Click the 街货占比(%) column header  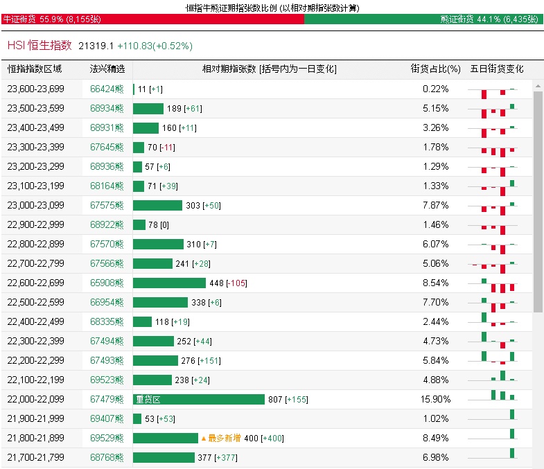(x=435, y=69)
